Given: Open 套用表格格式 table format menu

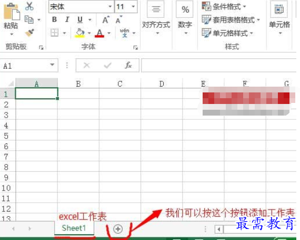Looking at the screenshot, I should pos(231,19).
